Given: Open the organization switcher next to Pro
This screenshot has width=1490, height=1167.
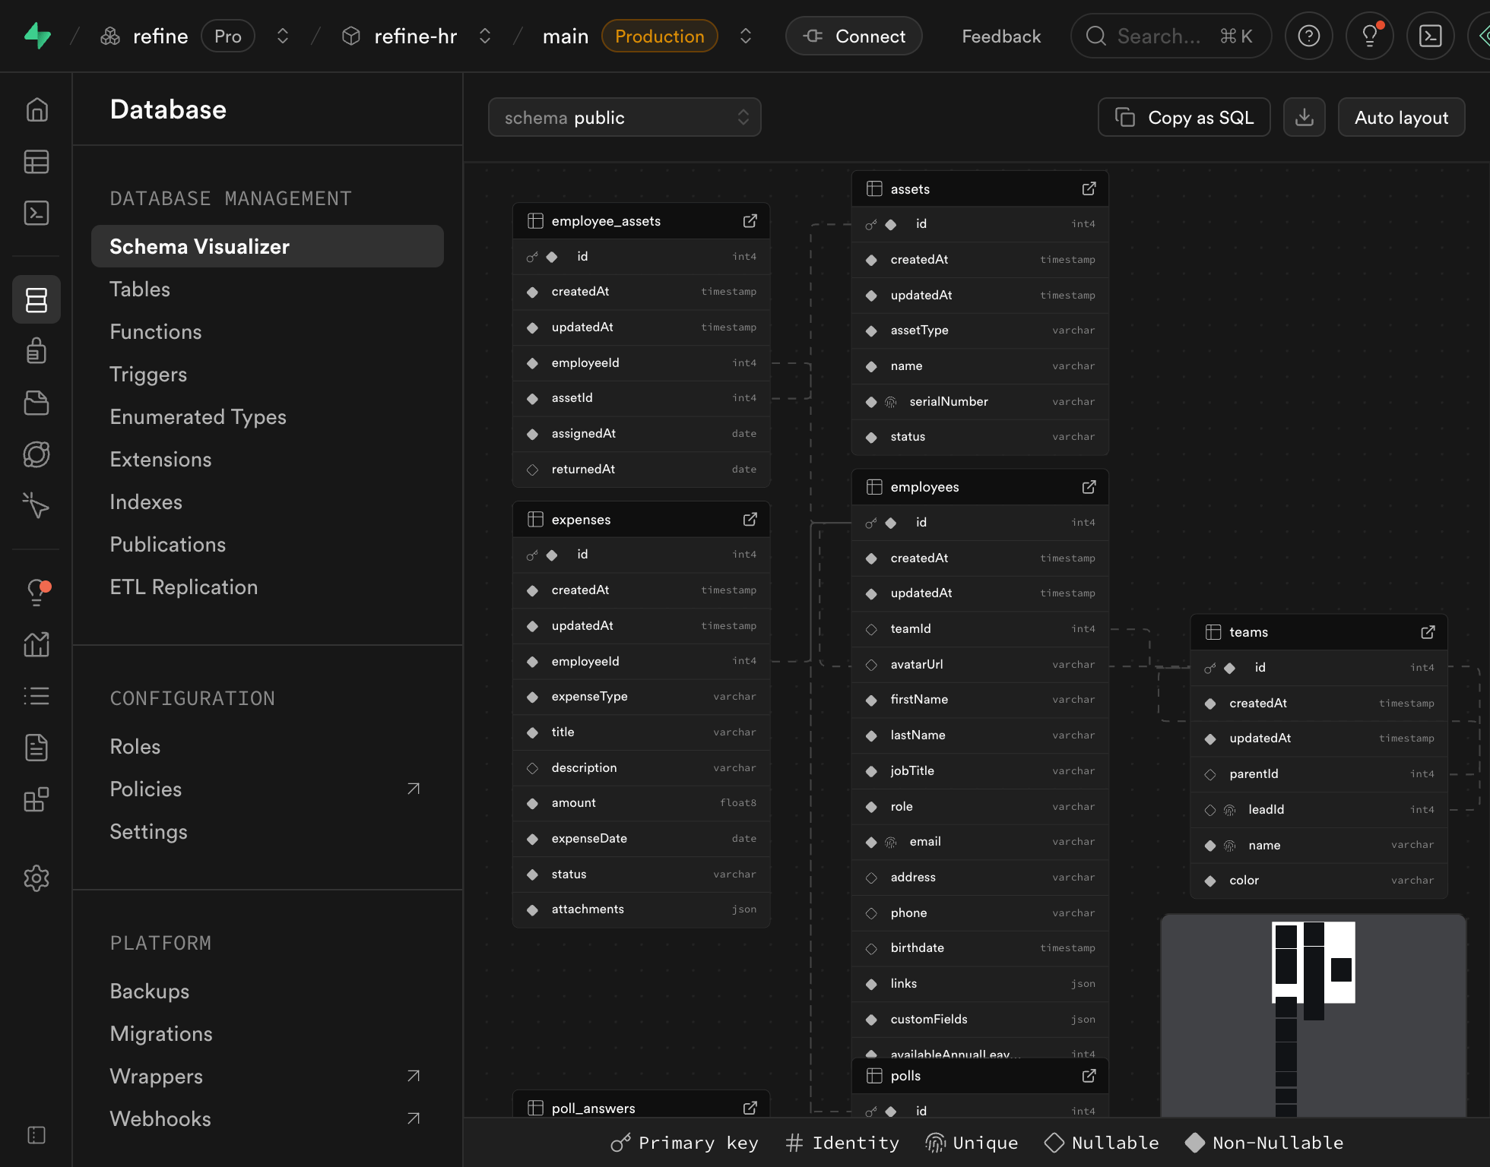Looking at the screenshot, I should [x=283, y=36].
